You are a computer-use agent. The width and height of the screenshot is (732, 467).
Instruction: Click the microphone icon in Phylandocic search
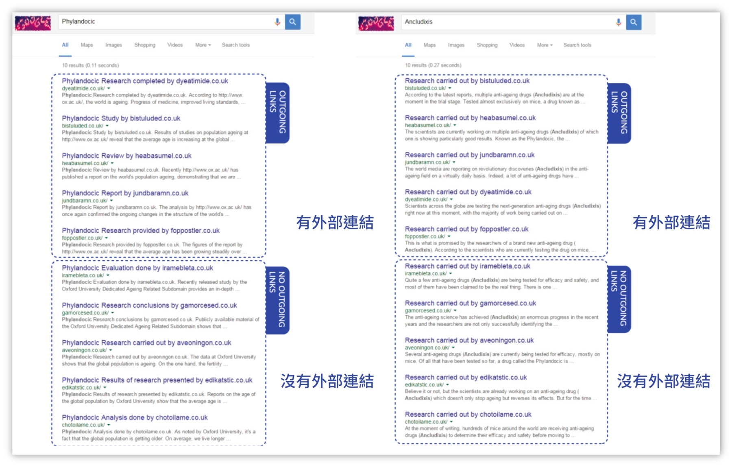tap(277, 22)
